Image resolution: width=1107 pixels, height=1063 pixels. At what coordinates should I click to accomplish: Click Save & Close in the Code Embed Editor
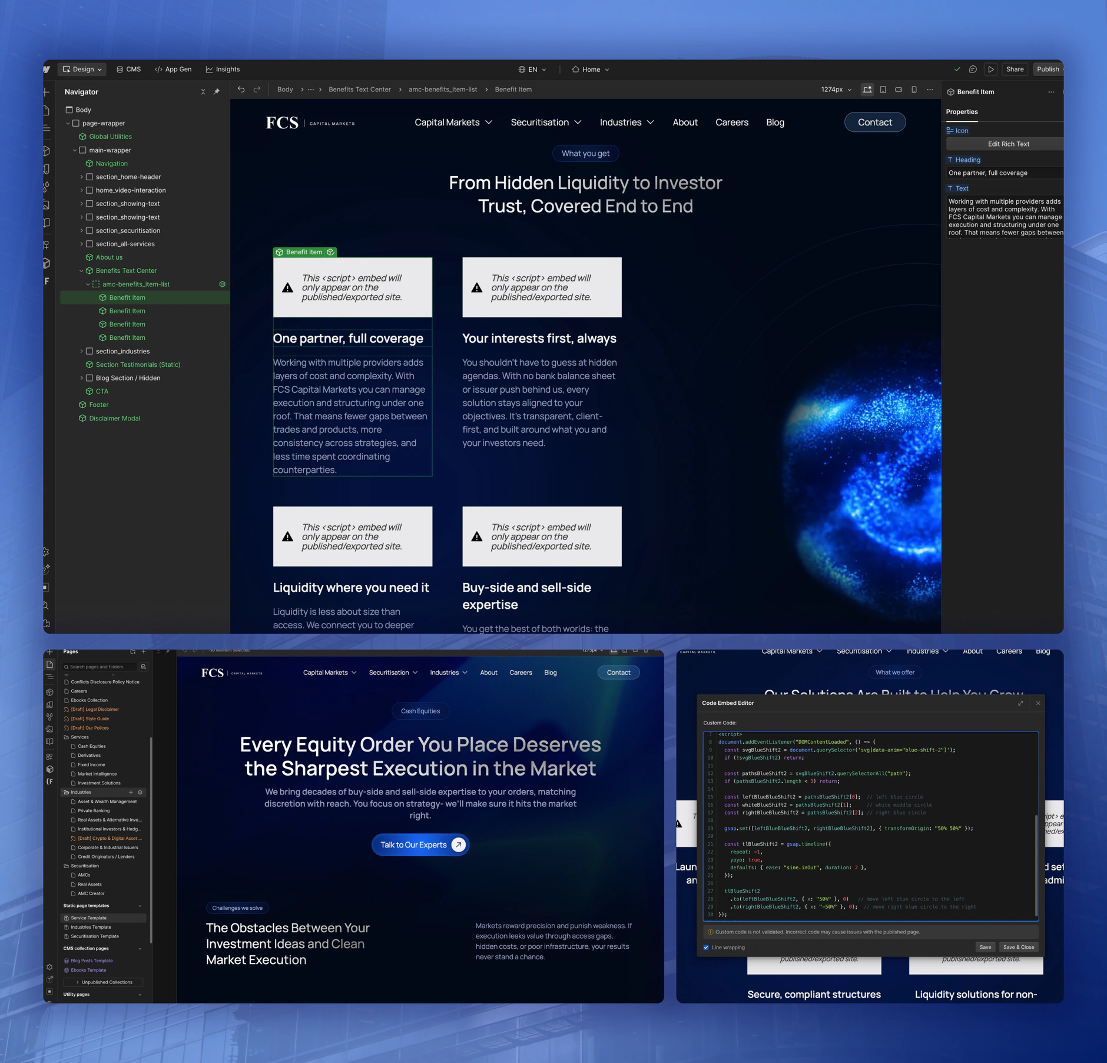1018,947
